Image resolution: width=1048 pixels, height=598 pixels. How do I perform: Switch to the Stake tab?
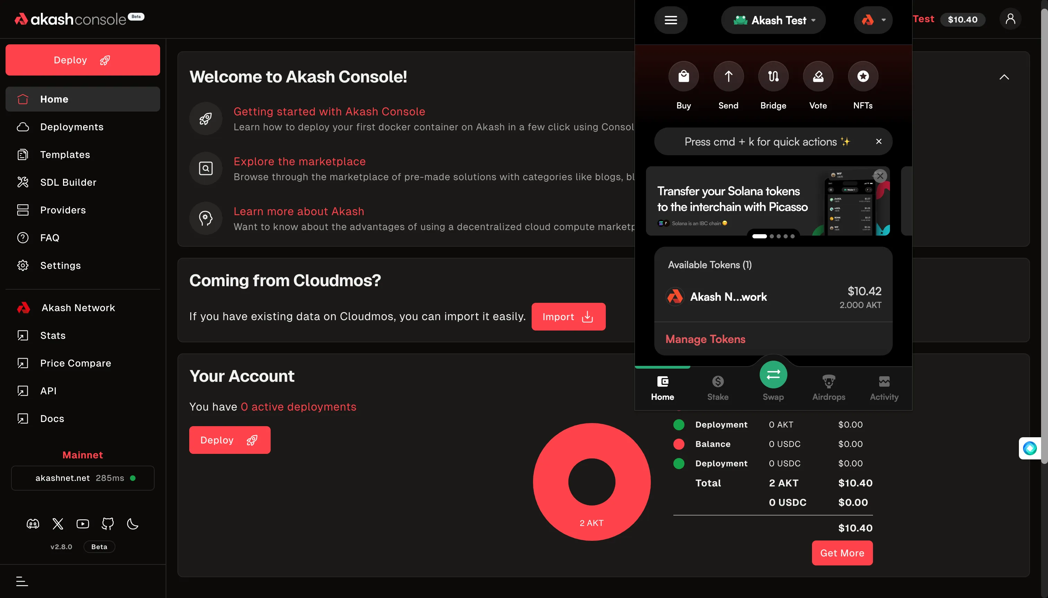[717, 387]
